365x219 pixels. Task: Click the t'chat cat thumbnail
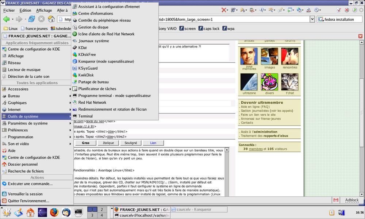point(289,82)
